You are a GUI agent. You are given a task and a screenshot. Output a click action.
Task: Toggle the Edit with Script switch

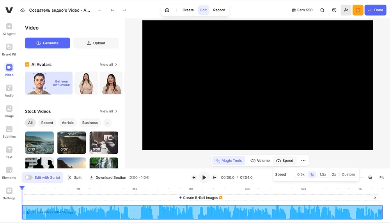pyautogui.click(x=29, y=177)
